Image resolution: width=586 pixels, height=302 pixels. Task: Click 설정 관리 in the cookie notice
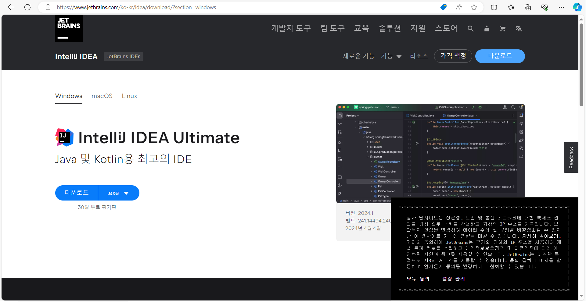click(454, 279)
